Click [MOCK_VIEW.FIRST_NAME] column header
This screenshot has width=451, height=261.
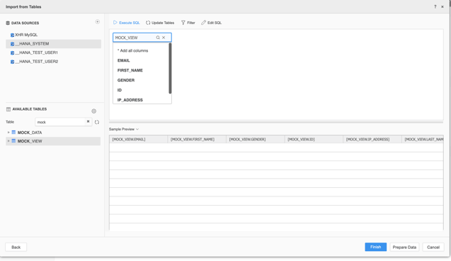[x=197, y=140]
